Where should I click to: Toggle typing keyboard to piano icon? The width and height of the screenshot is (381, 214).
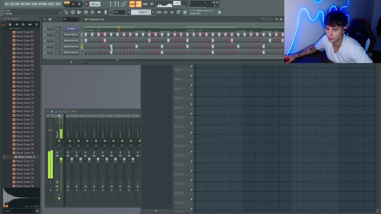pyautogui.click(x=132, y=4)
